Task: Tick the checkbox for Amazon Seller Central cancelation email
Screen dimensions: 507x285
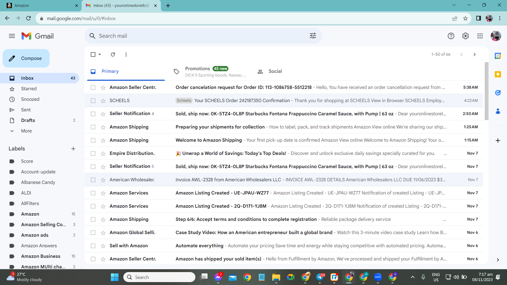Action: coord(93,87)
